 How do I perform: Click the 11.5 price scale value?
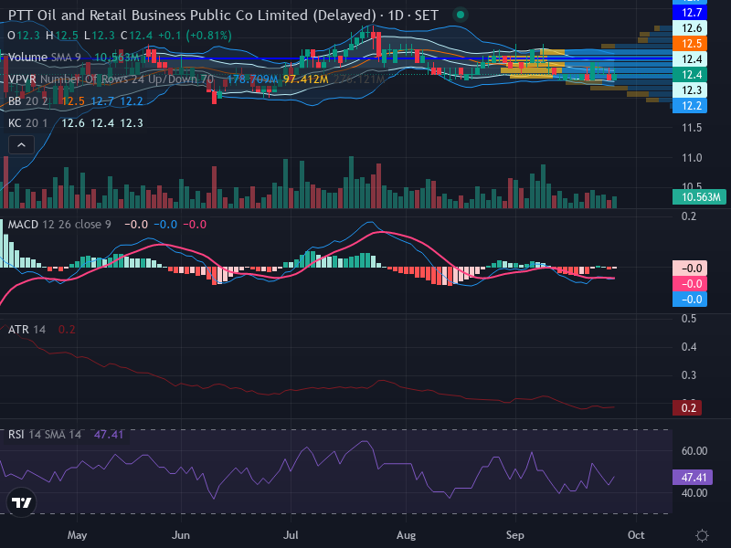pyautogui.click(x=692, y=128)
